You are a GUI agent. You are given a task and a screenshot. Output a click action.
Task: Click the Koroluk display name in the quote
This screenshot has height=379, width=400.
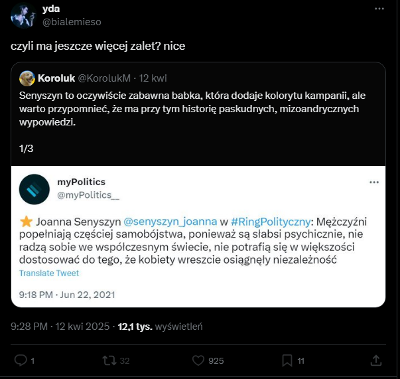[x=60, y=78]
